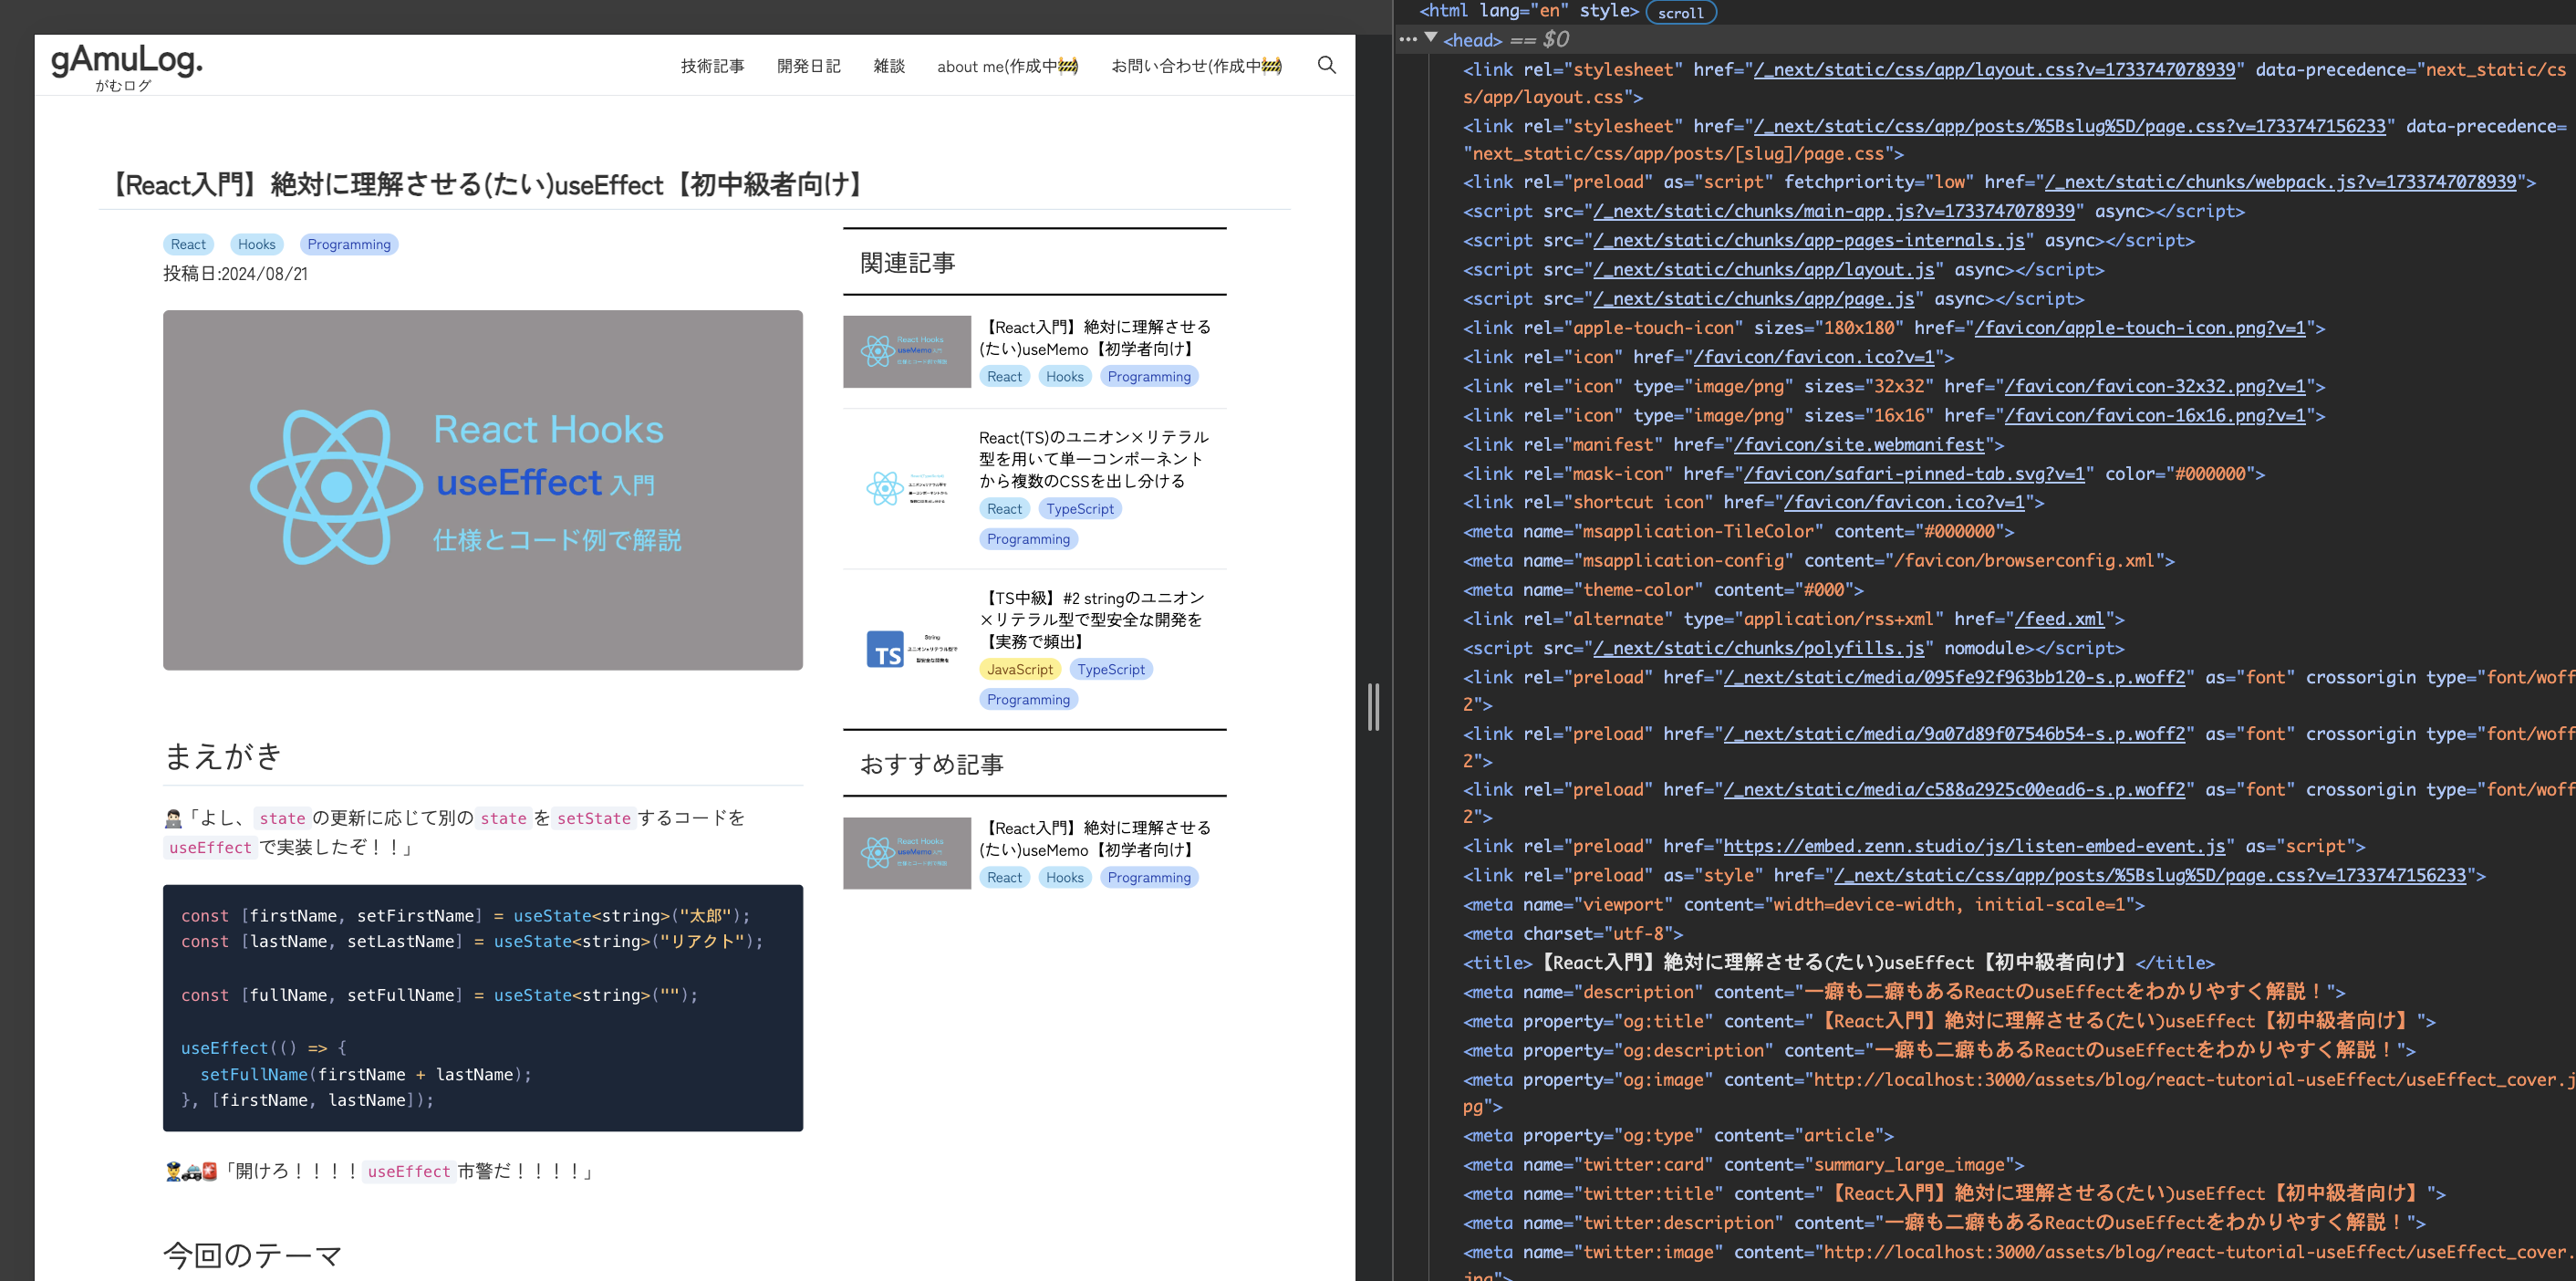Open the TS string union article thumbnail

pos(906,649)
